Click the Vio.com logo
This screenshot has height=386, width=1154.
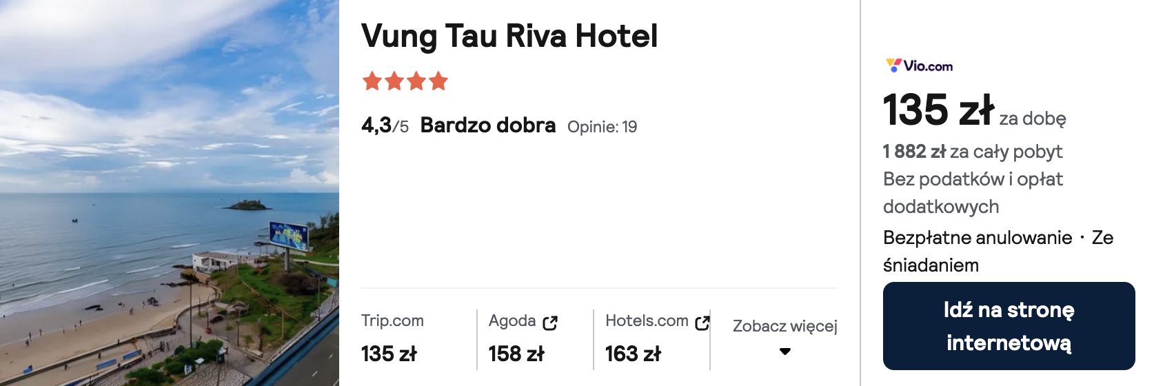[x=919, y=66]
